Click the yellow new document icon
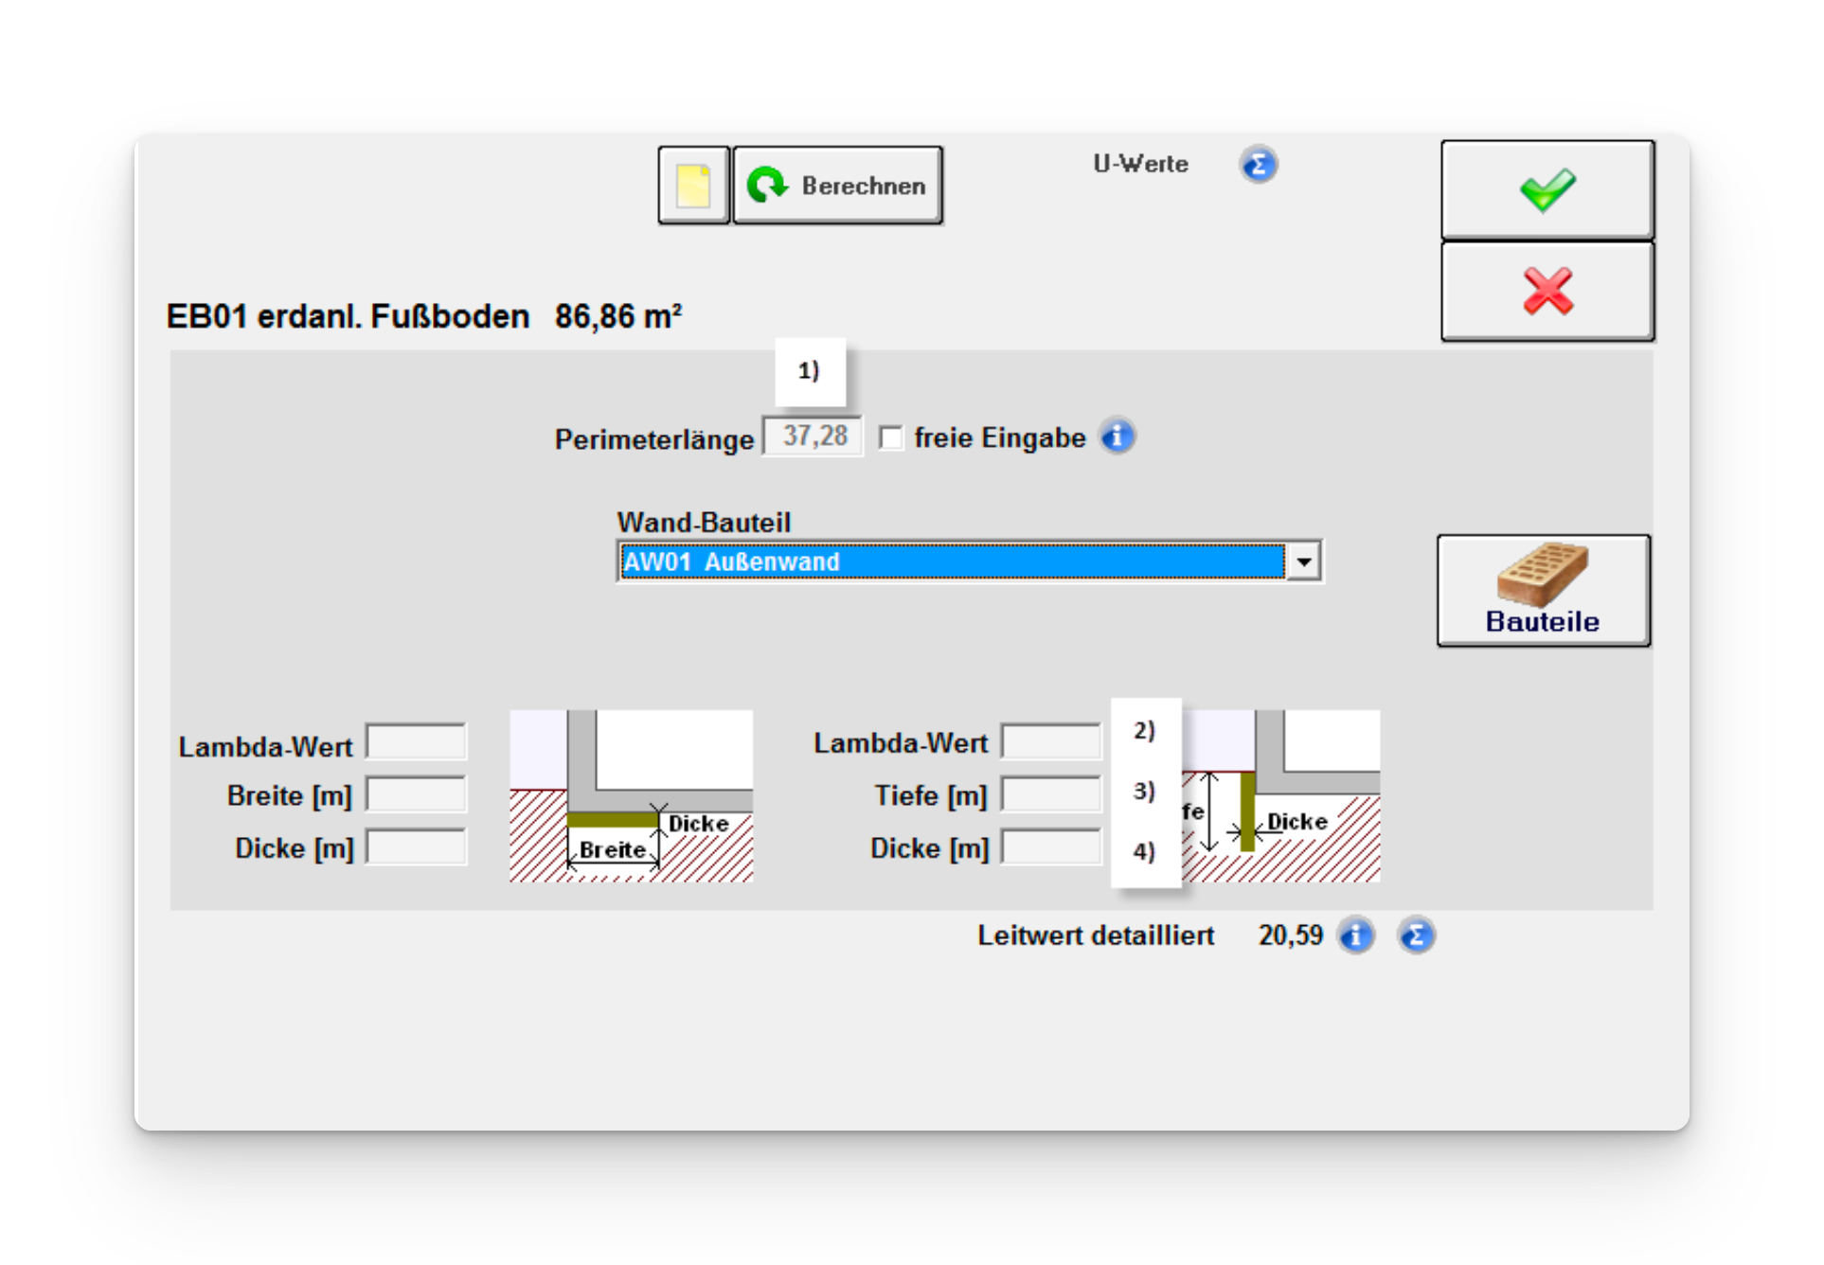Screen dimensions: 1824x1265 [x=693, y=186]
